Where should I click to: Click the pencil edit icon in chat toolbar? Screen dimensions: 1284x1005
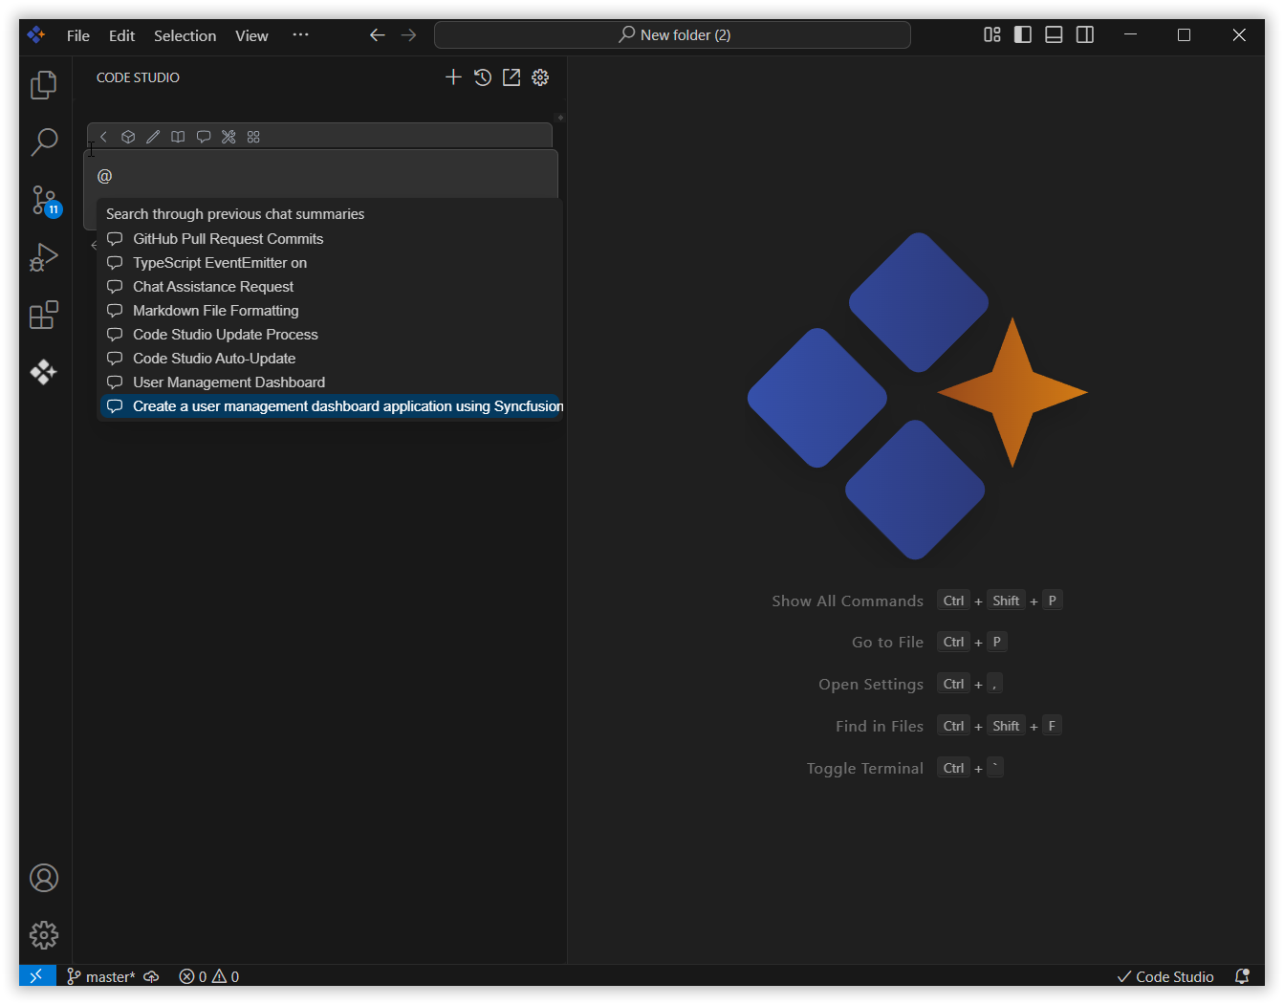click(153, 137)
